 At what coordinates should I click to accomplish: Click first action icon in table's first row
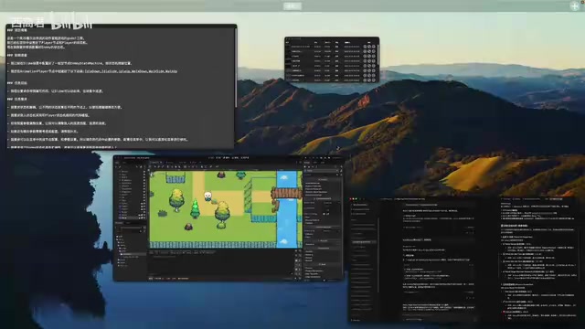(x=365, y=47)
